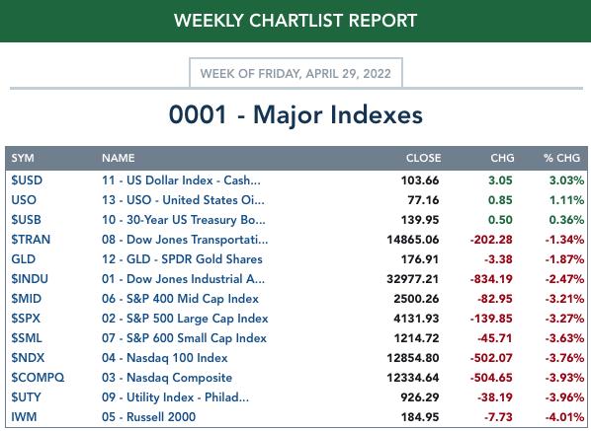Sort table by % CHG column header
Viewport: 591px width, 431px height.
(561, 158)
